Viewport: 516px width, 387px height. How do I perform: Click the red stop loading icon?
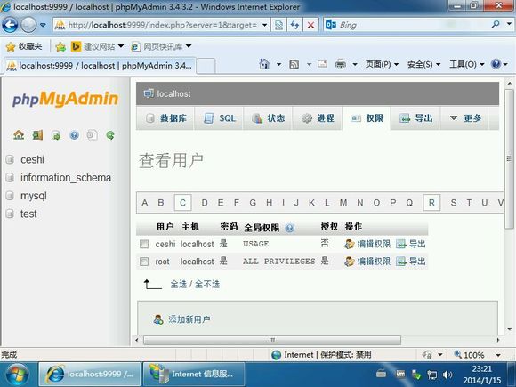point(310,25)
